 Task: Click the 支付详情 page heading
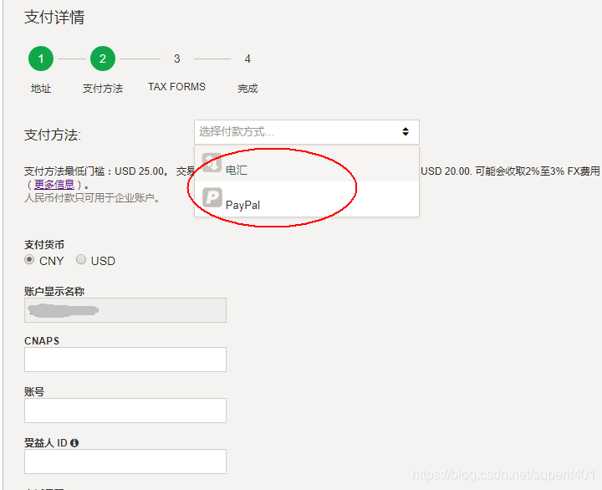54,18
